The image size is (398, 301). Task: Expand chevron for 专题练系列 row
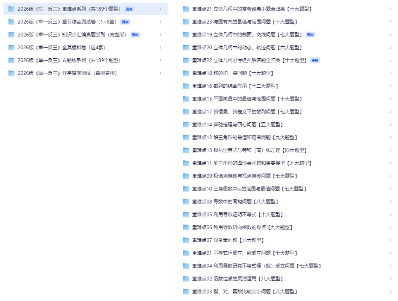click(160, 60)
